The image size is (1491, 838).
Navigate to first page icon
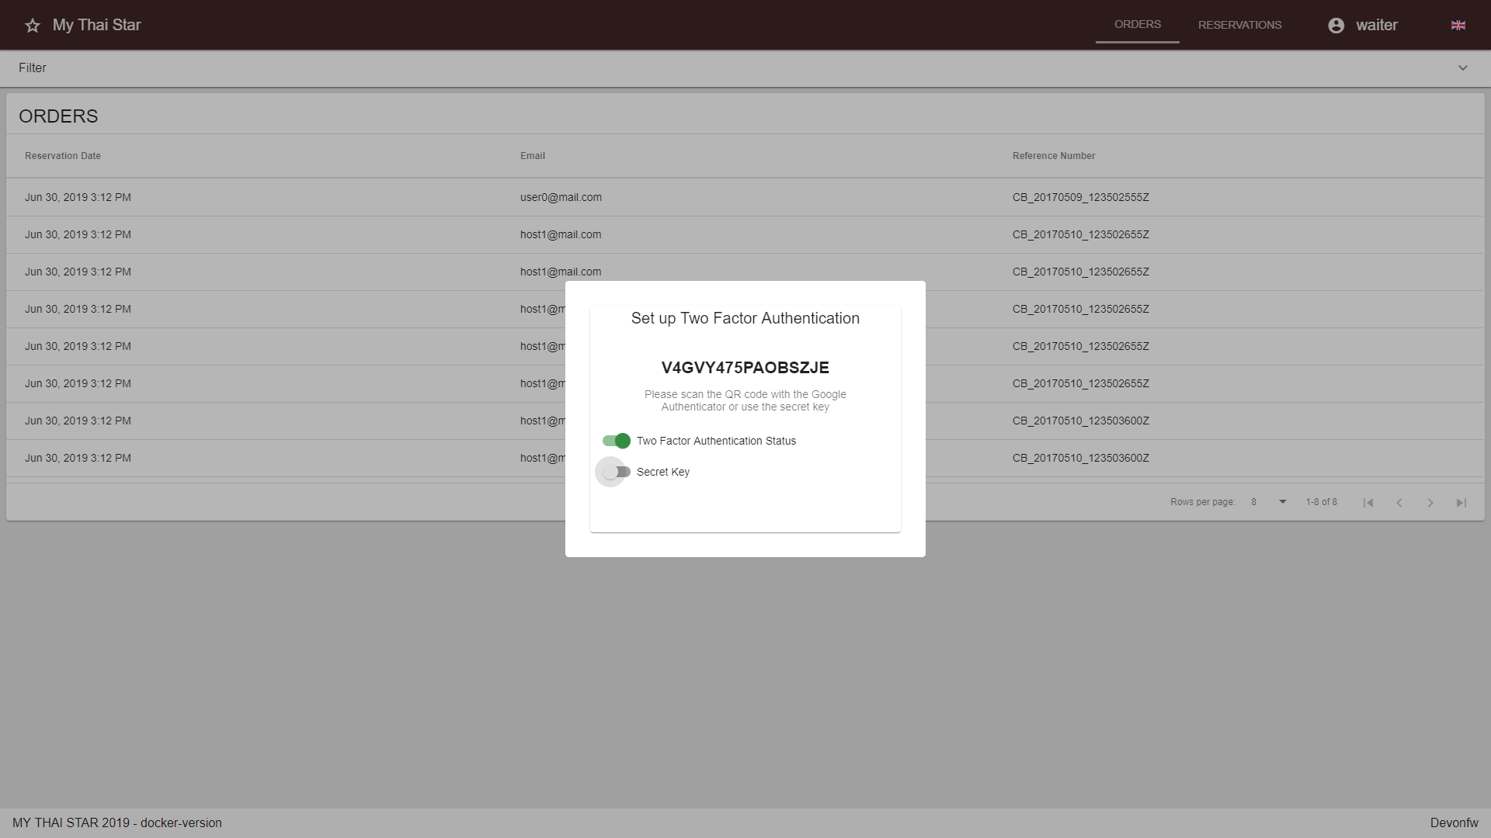tap(1369, 501)
